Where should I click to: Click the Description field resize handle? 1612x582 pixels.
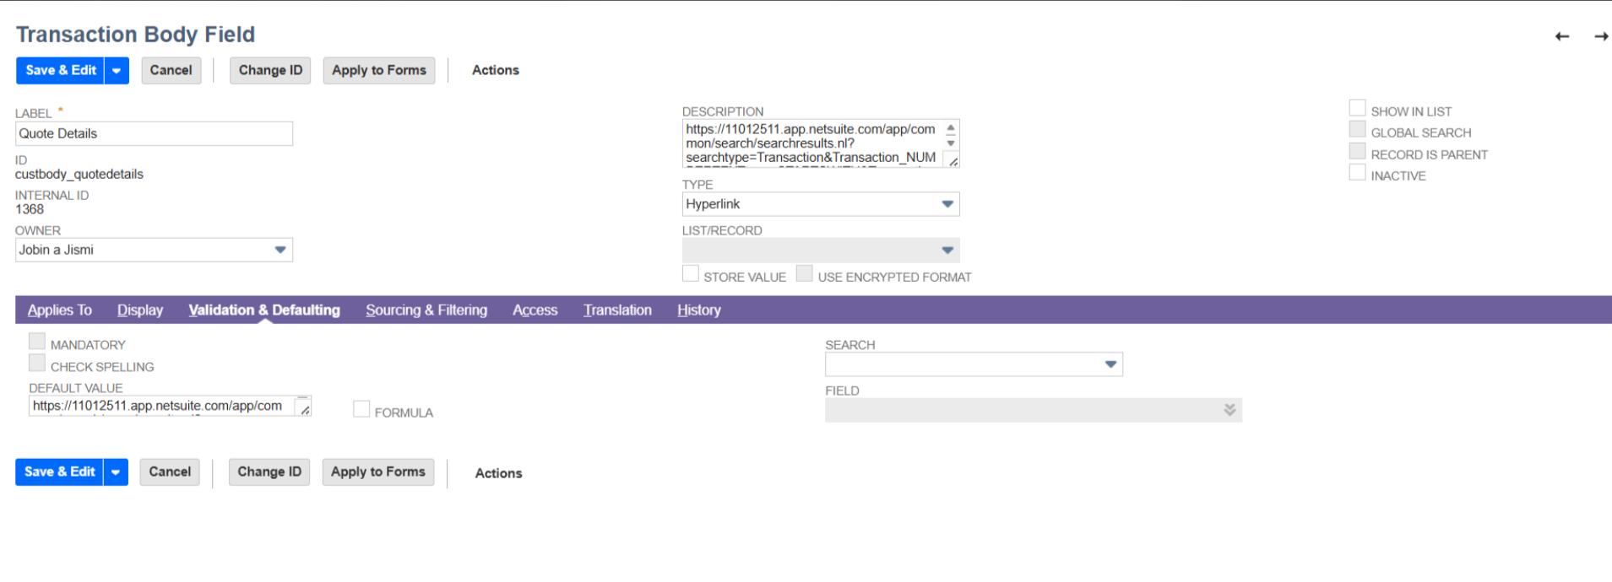point(952,161)
